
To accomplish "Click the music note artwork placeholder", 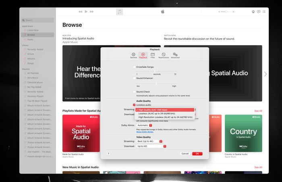I will [x=119, y=12].
